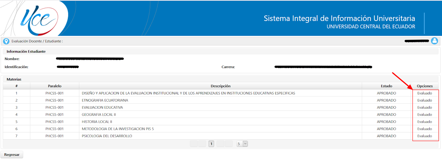Image resolution: width=442 pixels, height=166 pixels.
Task: Click Evaluado for PSICOLOGIA DEL DESARROLLO
Action: pyautogui.click(x=425, y=136)
